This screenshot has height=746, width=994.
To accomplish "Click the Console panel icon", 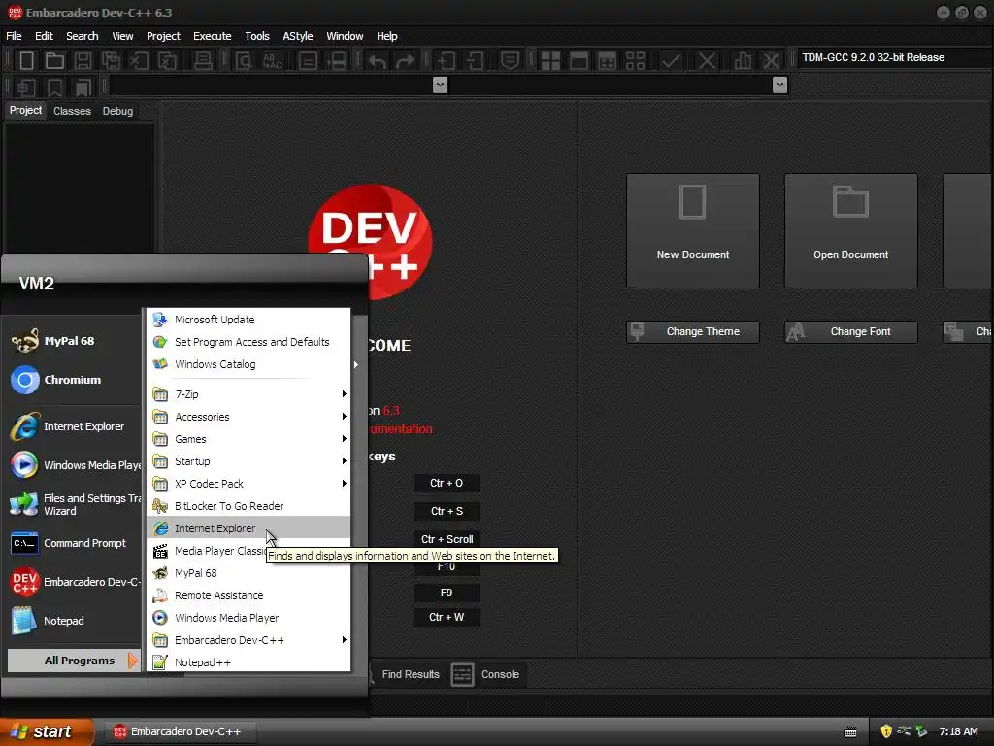I will (x=462, y=674).
